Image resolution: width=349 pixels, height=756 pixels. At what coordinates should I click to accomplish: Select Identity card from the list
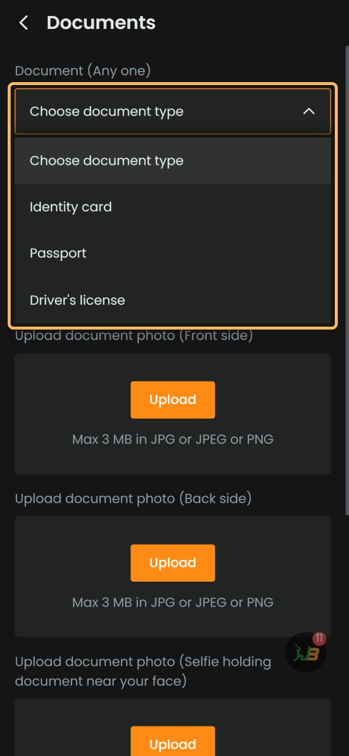(71, 207)
